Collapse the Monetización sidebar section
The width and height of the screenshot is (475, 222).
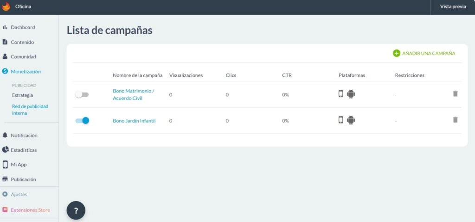[26, 71]
